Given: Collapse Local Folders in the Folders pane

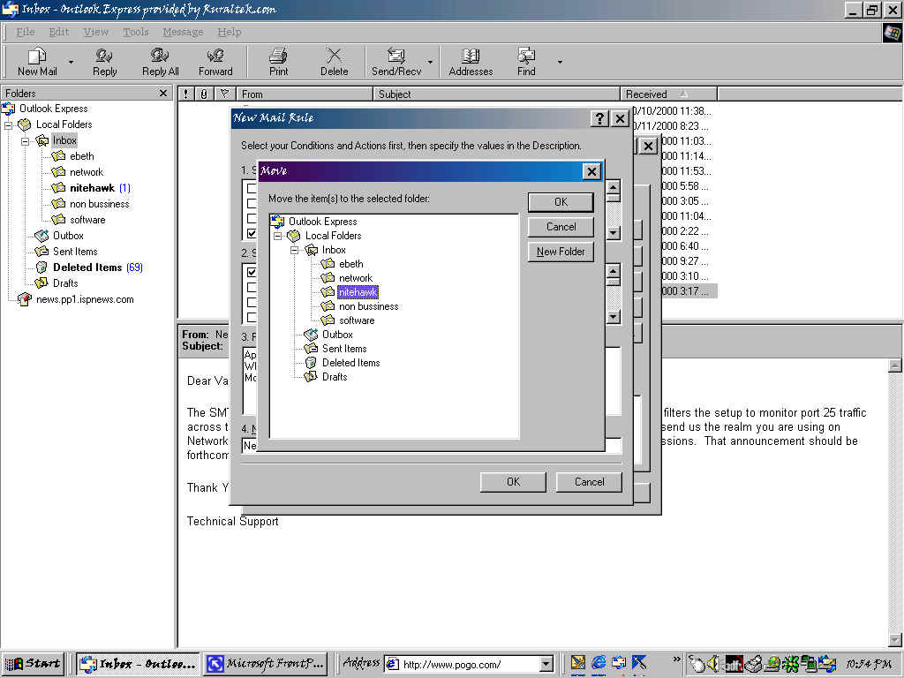Looking at the screenshot, I should [8, 124].
